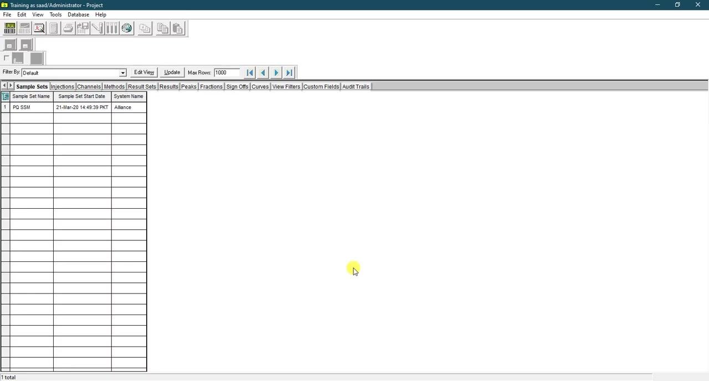Click the globe toolbar icon
The height and width of the screenshot is (381, 709).
[x=127, y=28]
